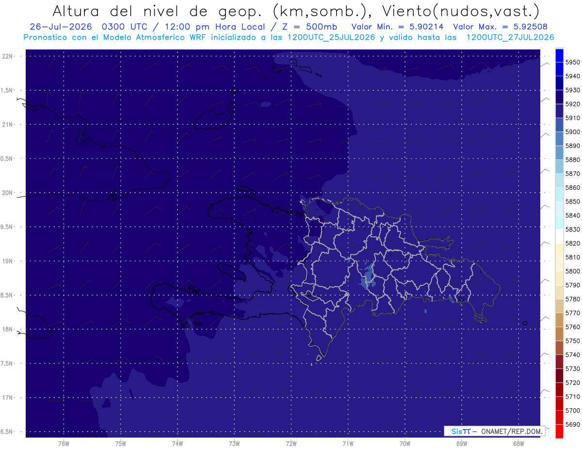Click the '5810' legend value
582x450 pixels.
tap(573, 257)
